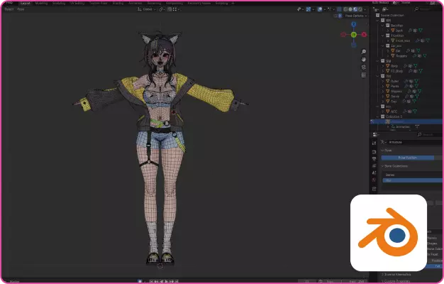Switch to the Scripting workspace tab
Image resolution: width=444 pixels, height=284 pixels.
221,4
